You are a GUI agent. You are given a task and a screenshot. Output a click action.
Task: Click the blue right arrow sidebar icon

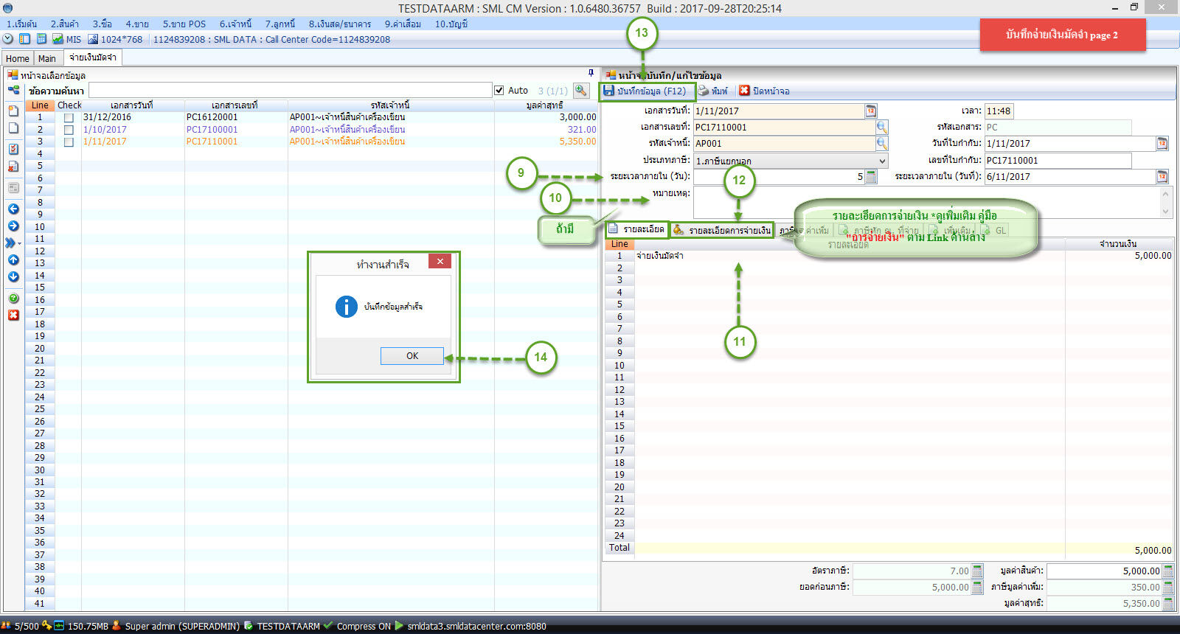click(x=13, y=226)
